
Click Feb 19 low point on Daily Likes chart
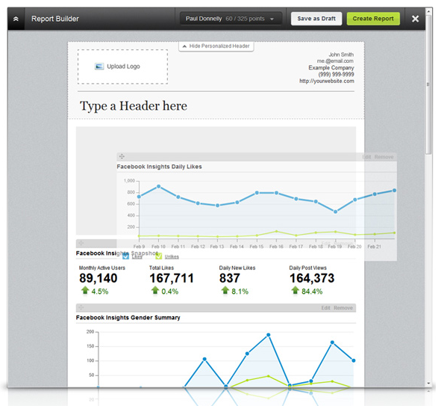coord(335,212)
